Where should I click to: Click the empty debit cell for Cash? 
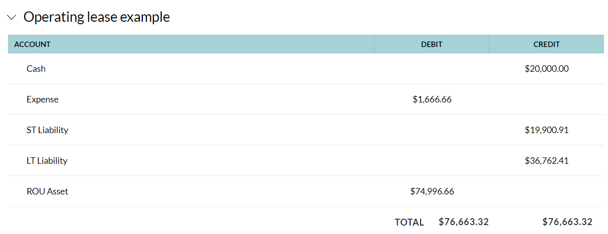431,69
